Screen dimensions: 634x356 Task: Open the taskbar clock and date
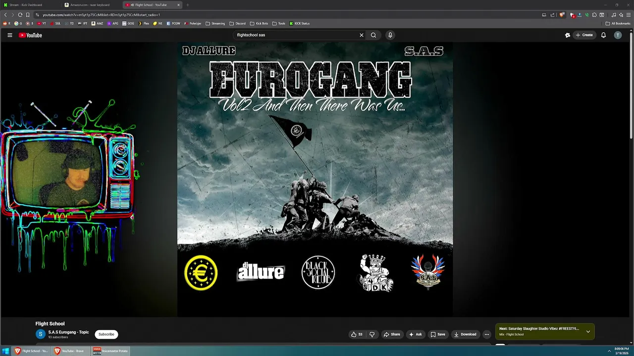[622, 351]
